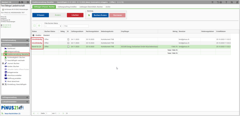Click the Ändern button
The width and height of the screenshot is (240, 116).
58,15
